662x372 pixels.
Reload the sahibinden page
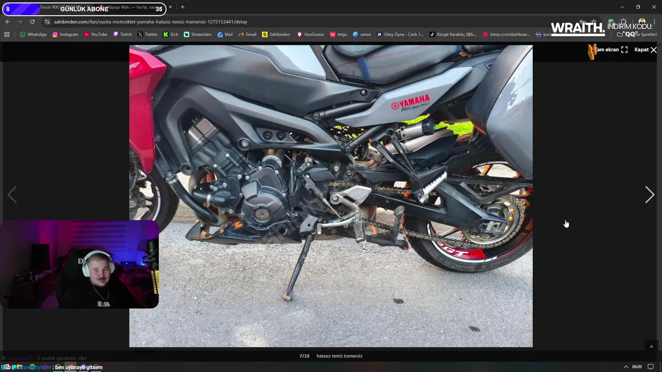click(32, 22)
